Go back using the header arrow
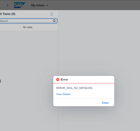Viewport: 140px width, 131px height. pos(7,5)
